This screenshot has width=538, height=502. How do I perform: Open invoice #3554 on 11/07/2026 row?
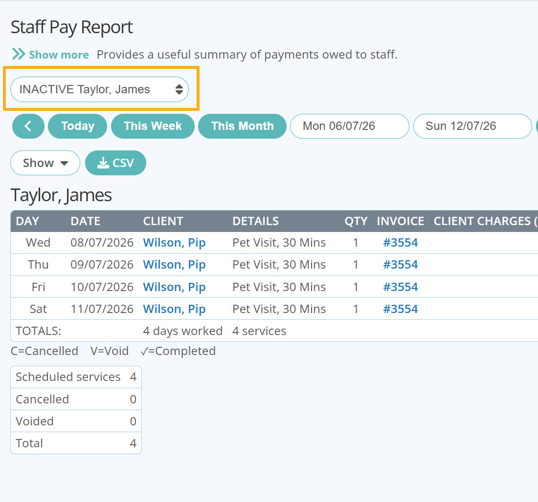point(401,309)
